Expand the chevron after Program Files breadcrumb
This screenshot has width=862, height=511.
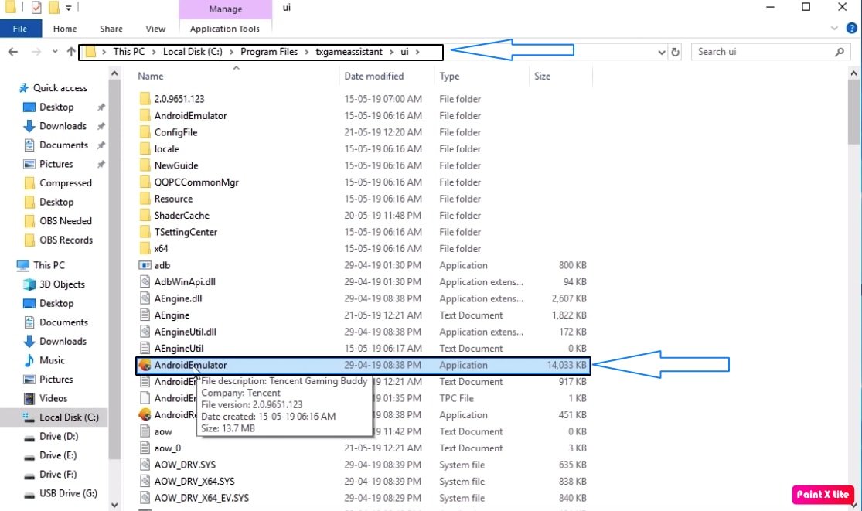307,52
